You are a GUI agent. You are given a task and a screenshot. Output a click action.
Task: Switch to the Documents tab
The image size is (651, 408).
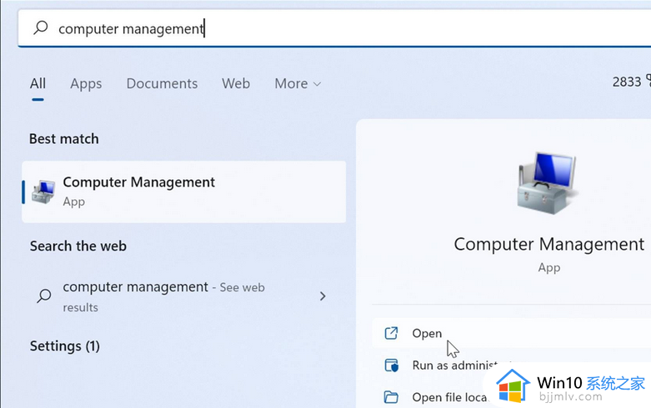tap(162, 83)
